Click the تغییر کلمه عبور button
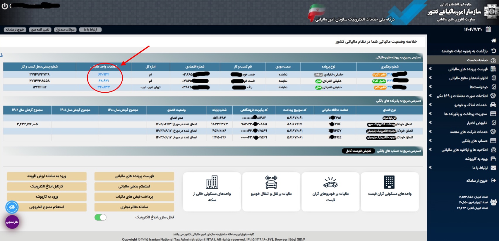This screenshot has height=241, width=499. (x=40, y=30)
